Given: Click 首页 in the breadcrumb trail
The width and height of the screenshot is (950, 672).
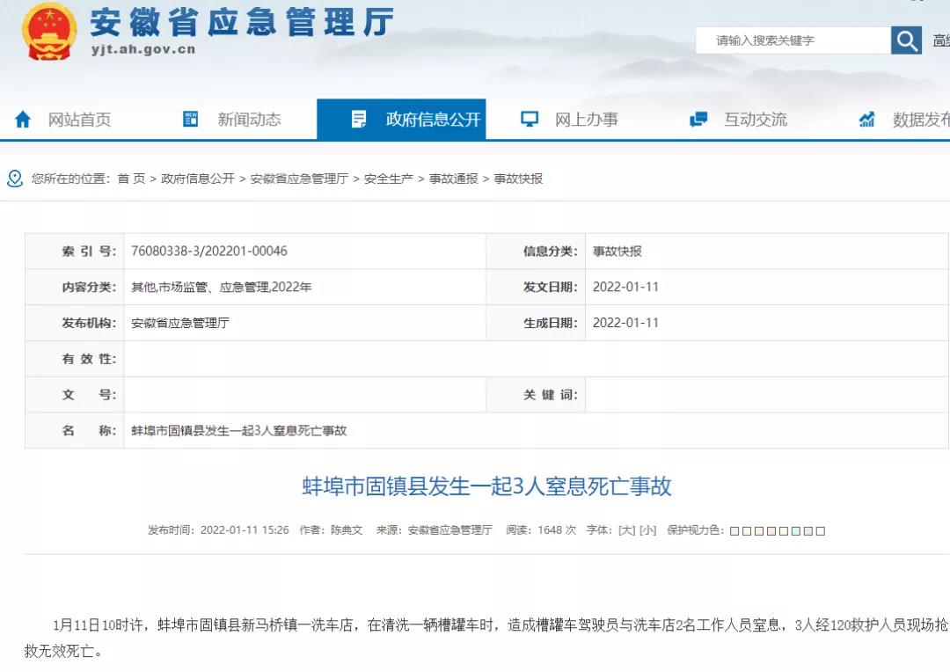Looking at the screenshot, I should [129, 179].
